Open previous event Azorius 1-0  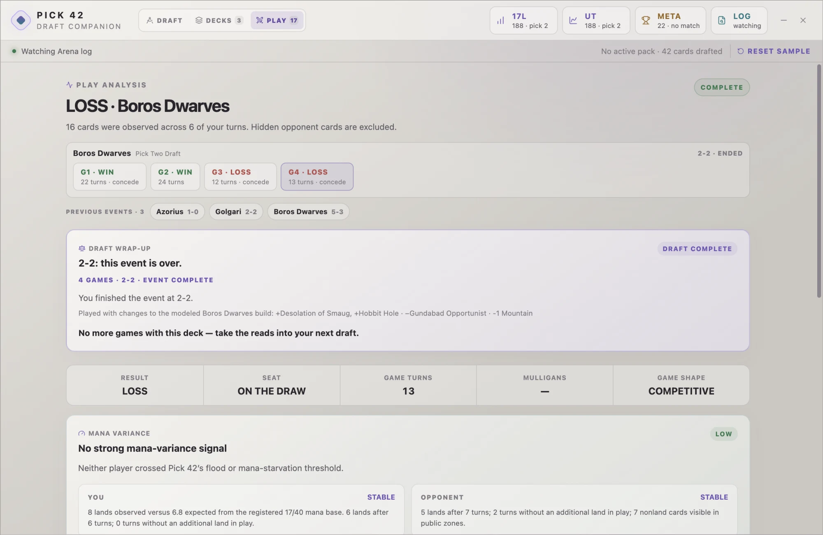tap(177, 212)
